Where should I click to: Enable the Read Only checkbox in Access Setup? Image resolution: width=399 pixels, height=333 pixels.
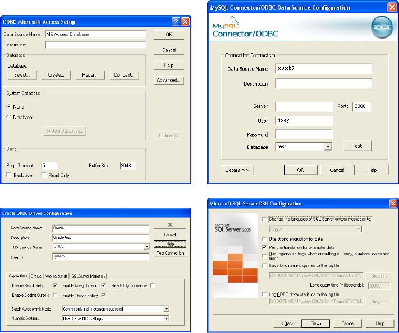coord(44,175)
